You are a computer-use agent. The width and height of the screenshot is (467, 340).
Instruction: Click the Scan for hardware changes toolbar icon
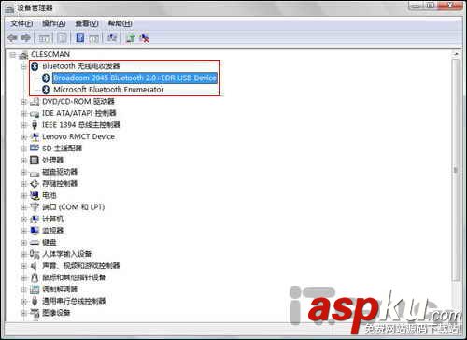pos(112,37)
